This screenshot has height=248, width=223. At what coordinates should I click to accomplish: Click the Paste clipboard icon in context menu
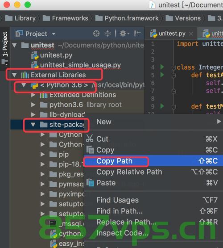coord(90,183)
